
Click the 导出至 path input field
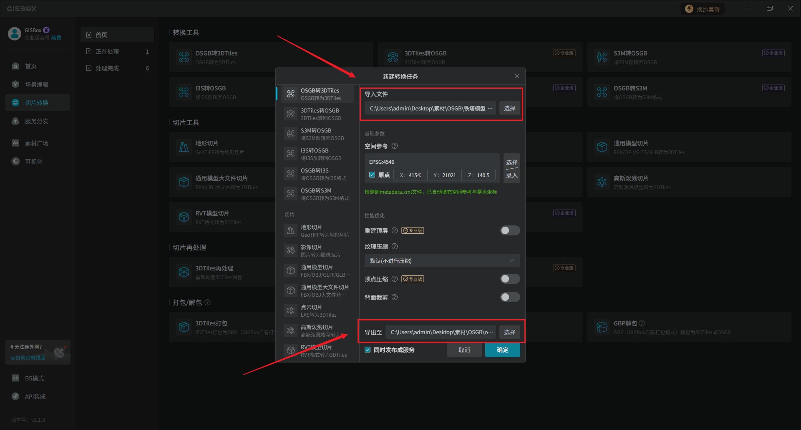441,332
